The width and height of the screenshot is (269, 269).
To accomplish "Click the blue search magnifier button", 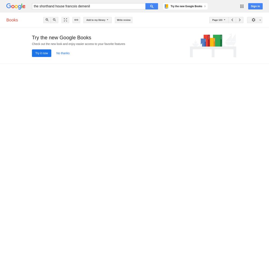I will [x=152, y=6].
